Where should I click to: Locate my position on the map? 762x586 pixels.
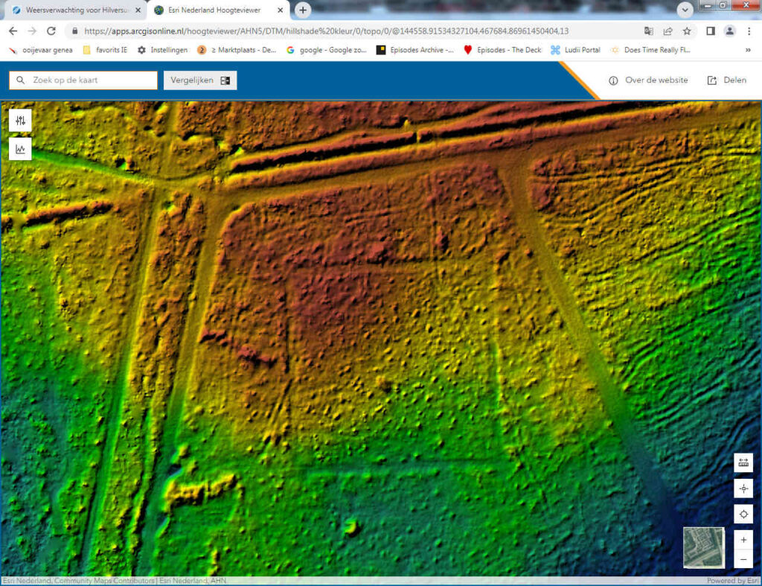coord(743,514)
